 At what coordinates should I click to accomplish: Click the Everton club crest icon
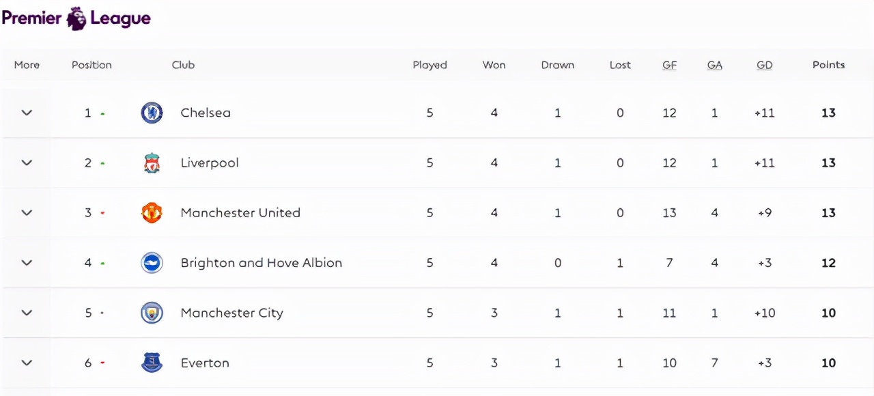coord(152,363)
